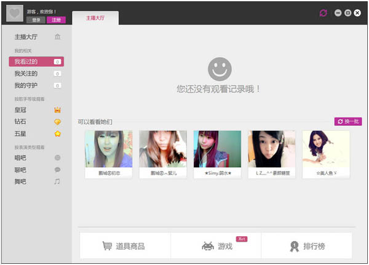Open the 游戏 games button

coord(216,246)
